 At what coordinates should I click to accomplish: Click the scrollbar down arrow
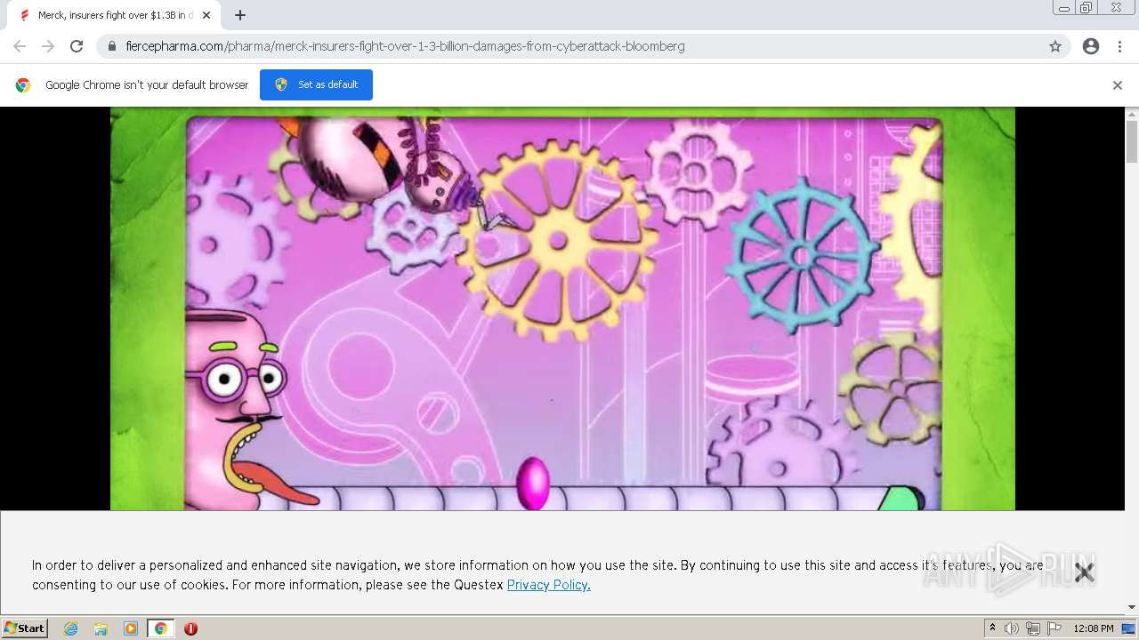point(1132,607)
